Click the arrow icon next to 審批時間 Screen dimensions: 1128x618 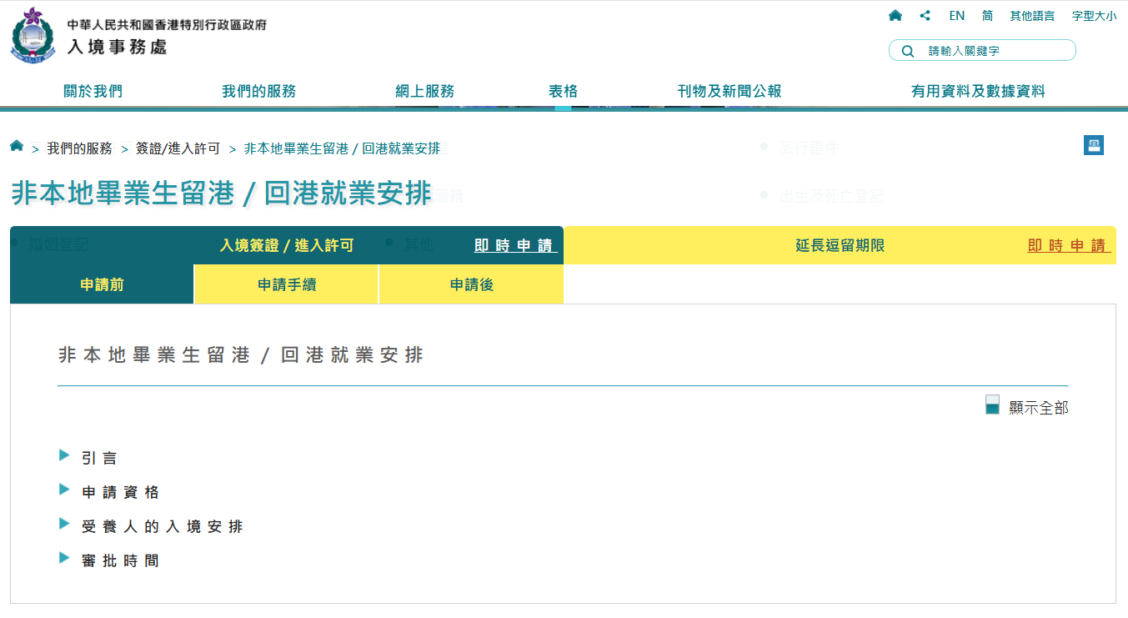(x=64, y=559)
